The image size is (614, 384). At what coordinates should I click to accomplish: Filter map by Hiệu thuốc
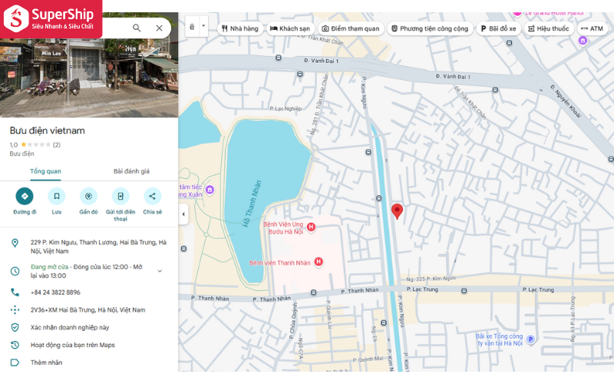(x=549, y=28)
